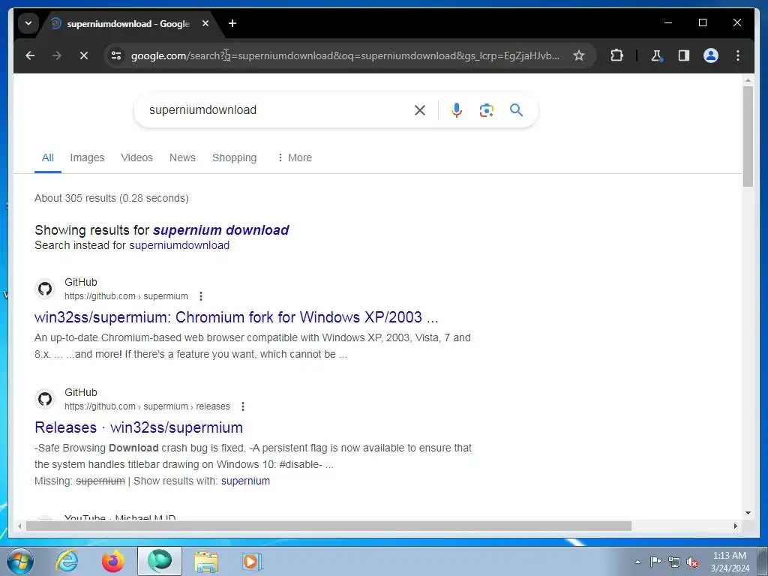The image size is (768, 576).
Task: Click inside the Google search field
Action: pyautogui.click(x=277, y=110)
